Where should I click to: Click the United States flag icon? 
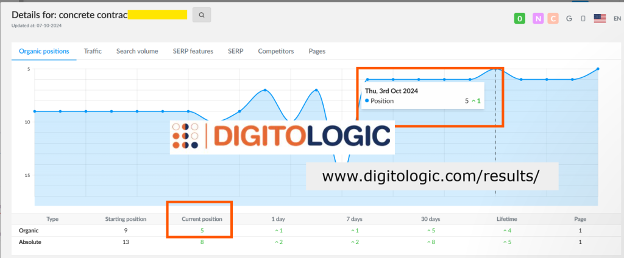click(x=600, y=18)
